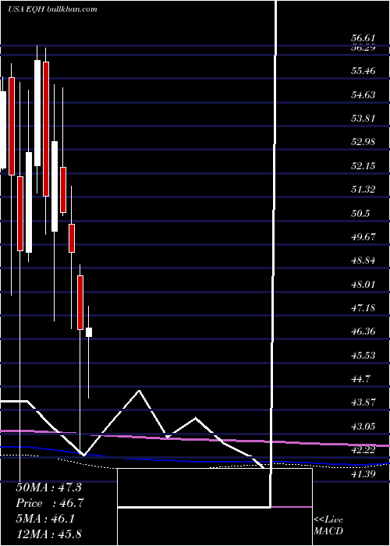Click the 47.18 price axis label
The height and width of the screenshot is (546, 390).
tap(363, 308)
